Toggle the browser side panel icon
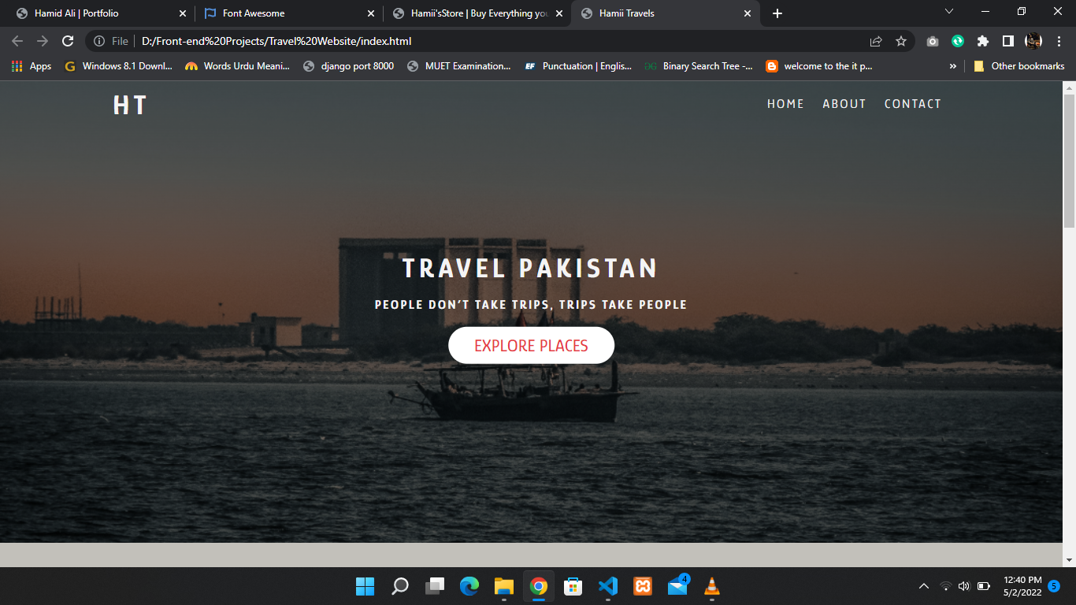Screen dimensions: 1076x605 (x=1007, y=41)
